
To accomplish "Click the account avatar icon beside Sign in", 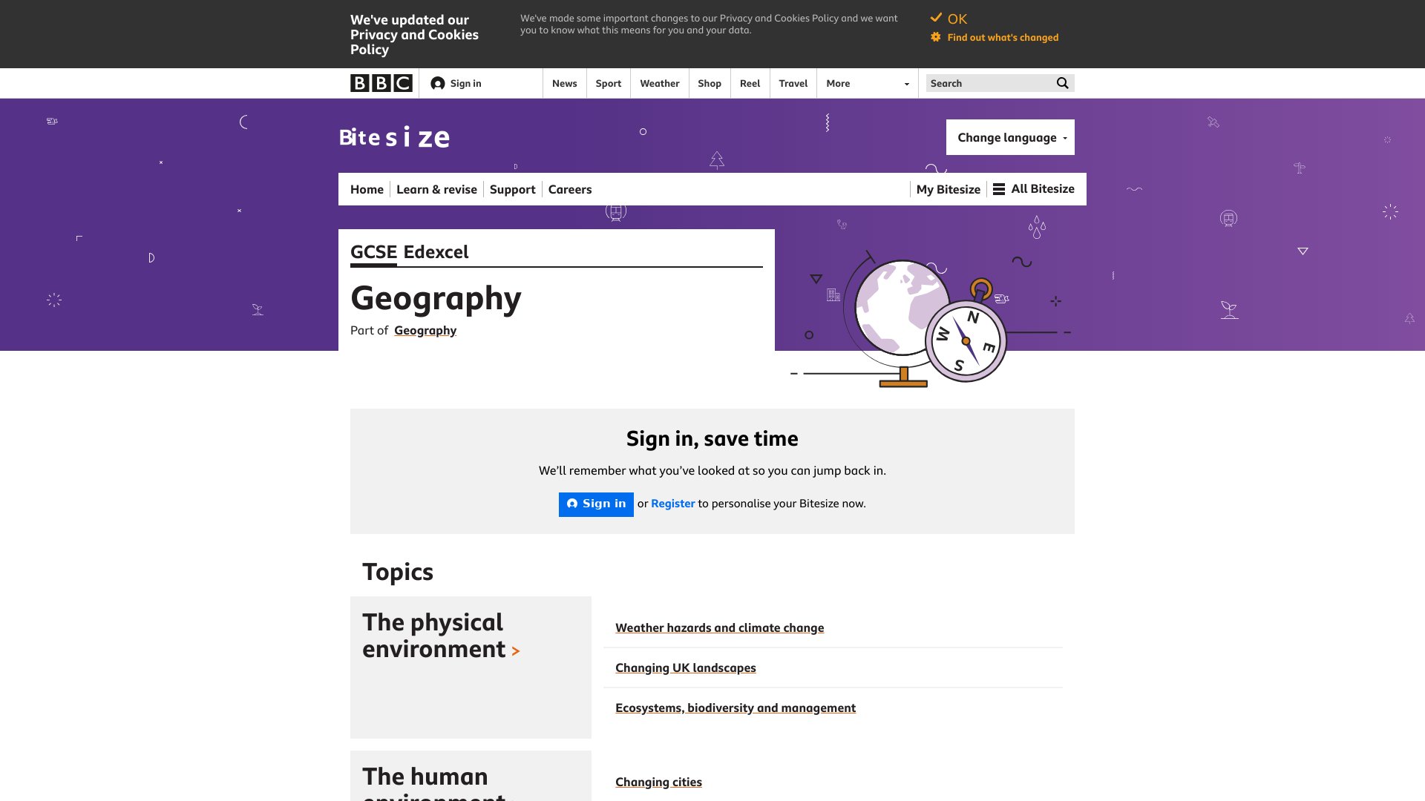I will [x=438, y=83].
